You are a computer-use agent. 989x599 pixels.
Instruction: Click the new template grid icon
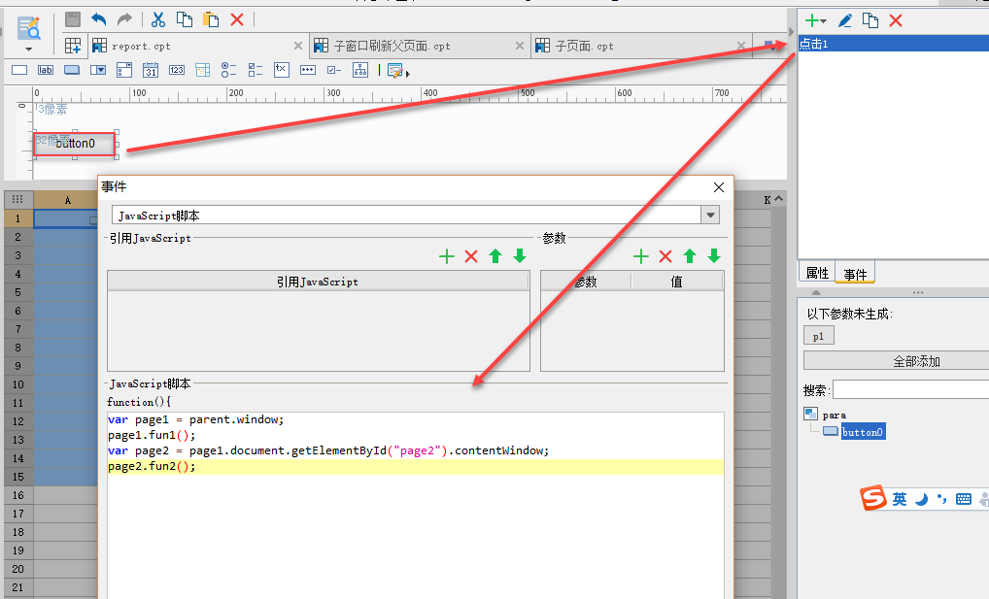[x=73, y=46]
